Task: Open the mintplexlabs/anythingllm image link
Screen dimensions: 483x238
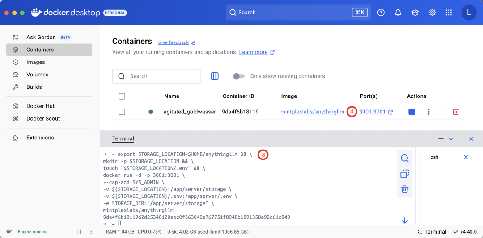Action: 312,112
